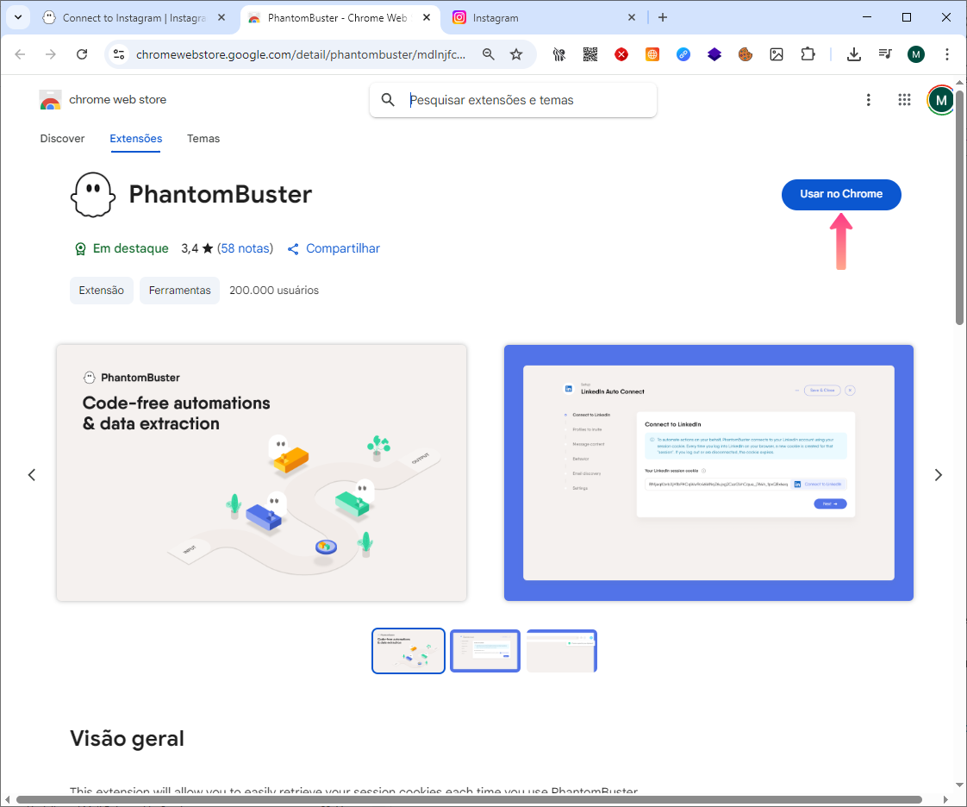Open the orange globe extension icon

652,54
